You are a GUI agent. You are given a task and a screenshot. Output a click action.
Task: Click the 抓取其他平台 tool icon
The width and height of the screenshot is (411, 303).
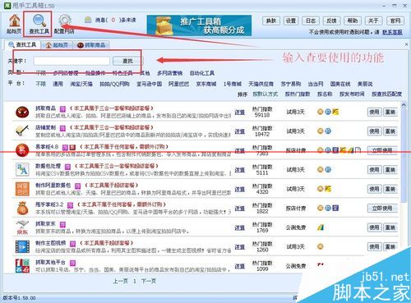tap(22, 266)
